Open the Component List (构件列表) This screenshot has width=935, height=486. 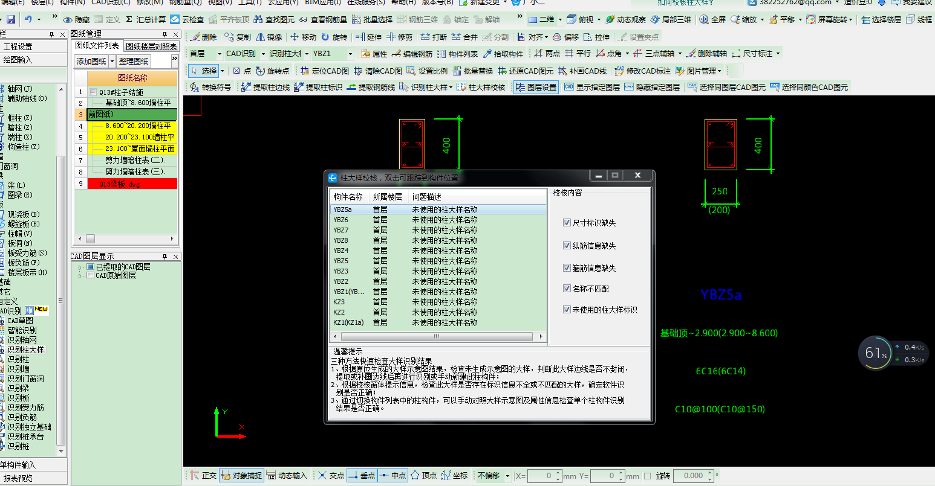(x=457, y=54)
